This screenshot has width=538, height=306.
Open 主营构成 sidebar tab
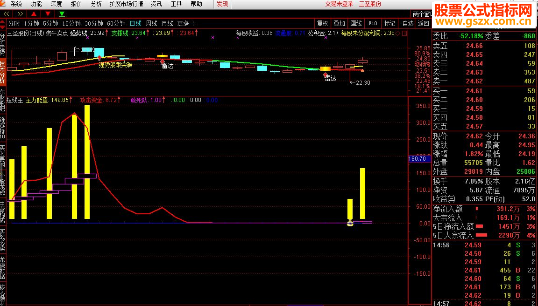click(3, 212)
